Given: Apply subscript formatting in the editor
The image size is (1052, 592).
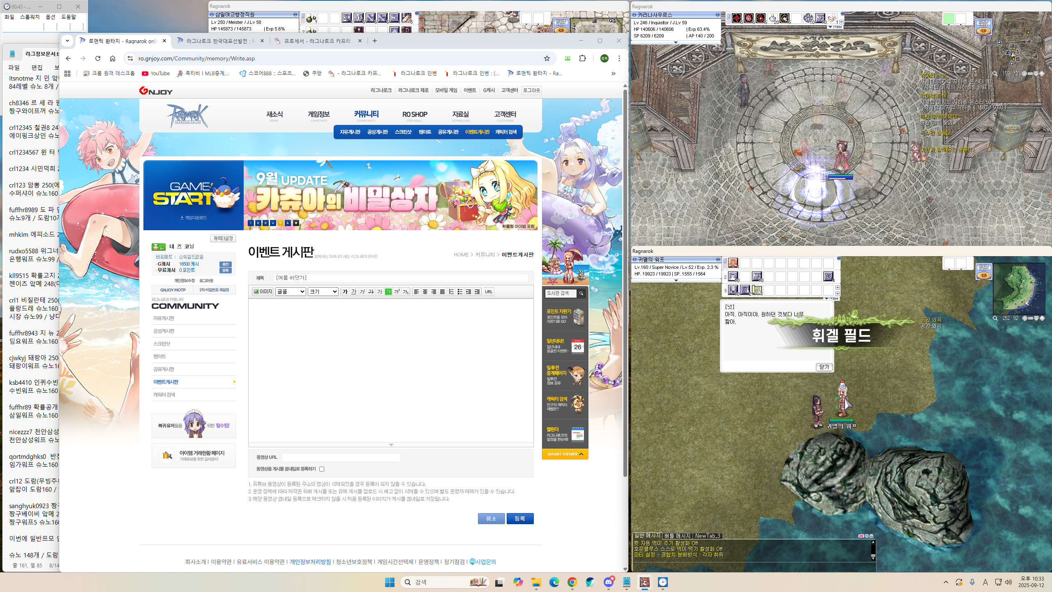Looking at the screenshot, I should 406,291.
